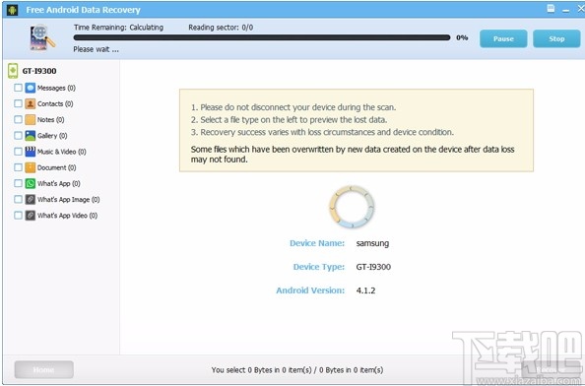Click the selected bytes status text
This screenshot has height=386, width=585.
click(x=297, y=370)
